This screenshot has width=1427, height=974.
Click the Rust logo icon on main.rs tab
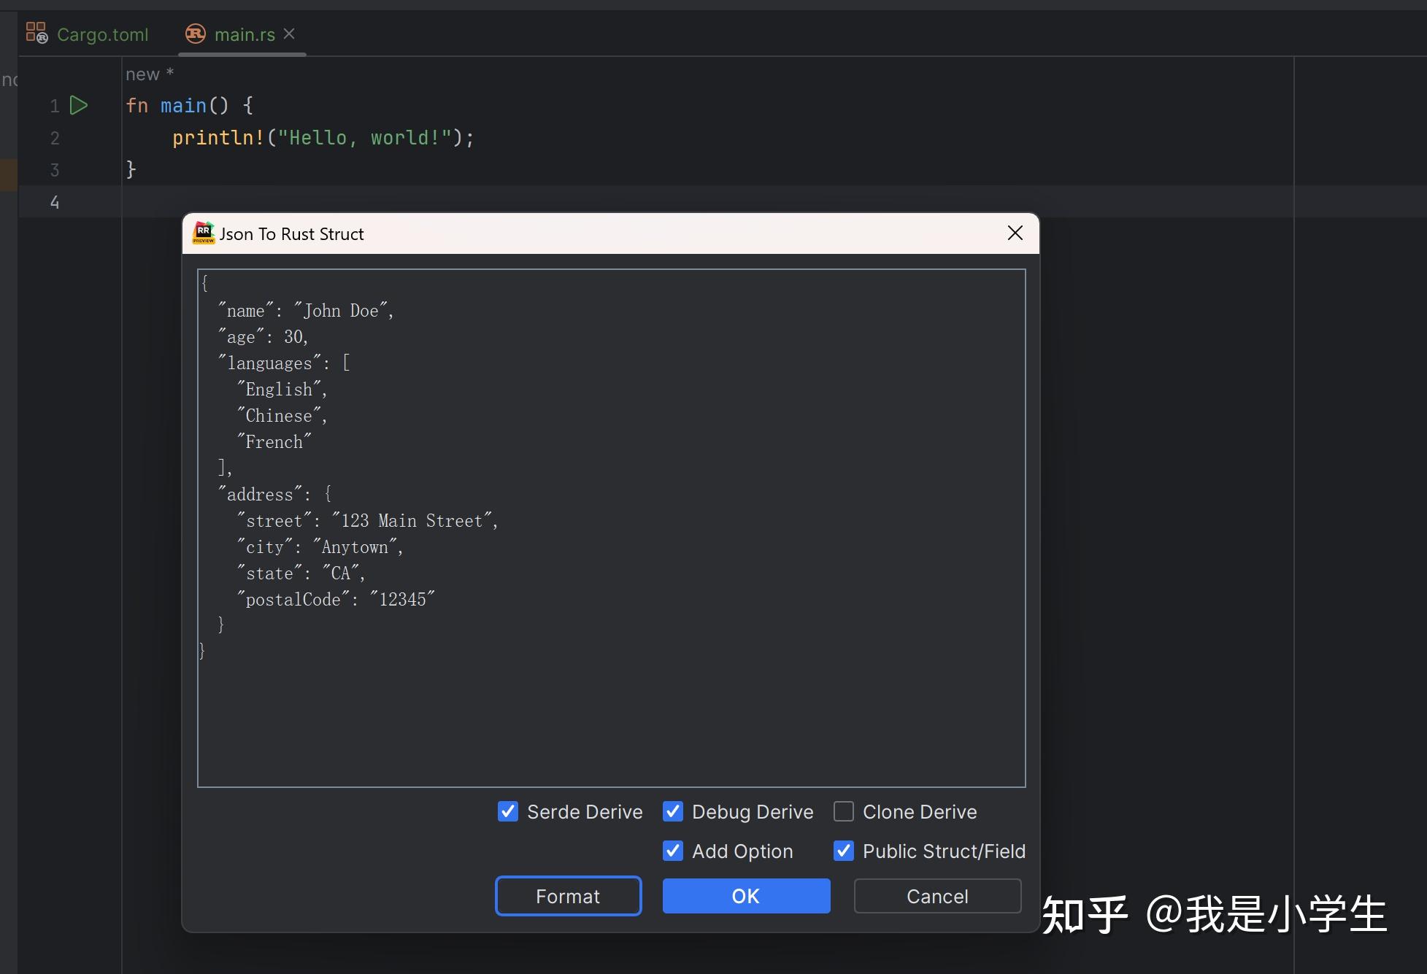pos(194,34)
